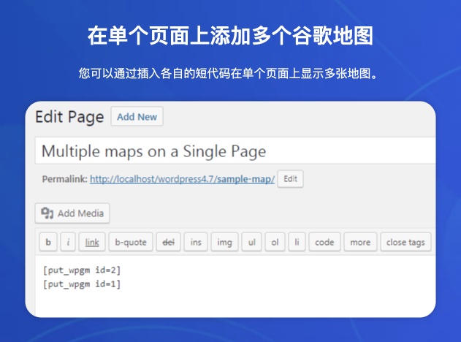461x342 pixels.
Task: Insert a more tag with more button
Action: (x=360, y=242)
